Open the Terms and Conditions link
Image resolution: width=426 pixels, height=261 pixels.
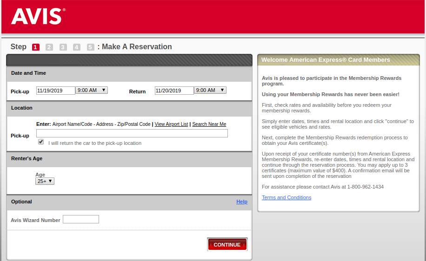[x=286, y=197]
